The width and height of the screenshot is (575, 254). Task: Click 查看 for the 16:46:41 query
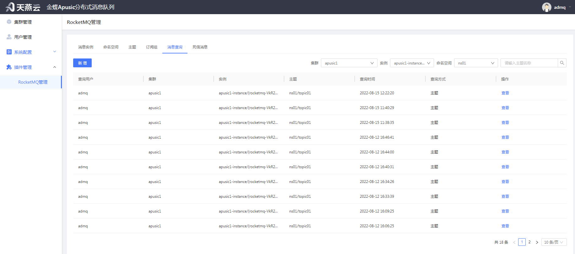coord(505,137)
